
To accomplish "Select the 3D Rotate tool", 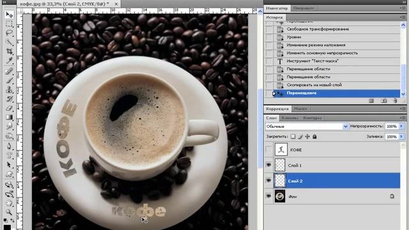I will [9, 185].
